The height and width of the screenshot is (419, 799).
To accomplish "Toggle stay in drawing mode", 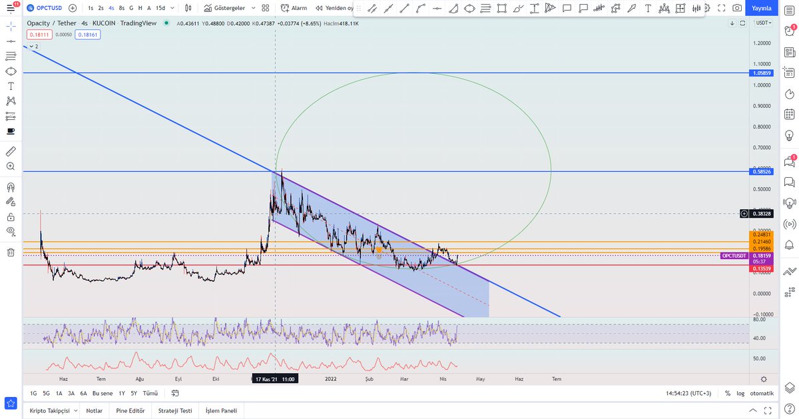I will tap(11, 202).
